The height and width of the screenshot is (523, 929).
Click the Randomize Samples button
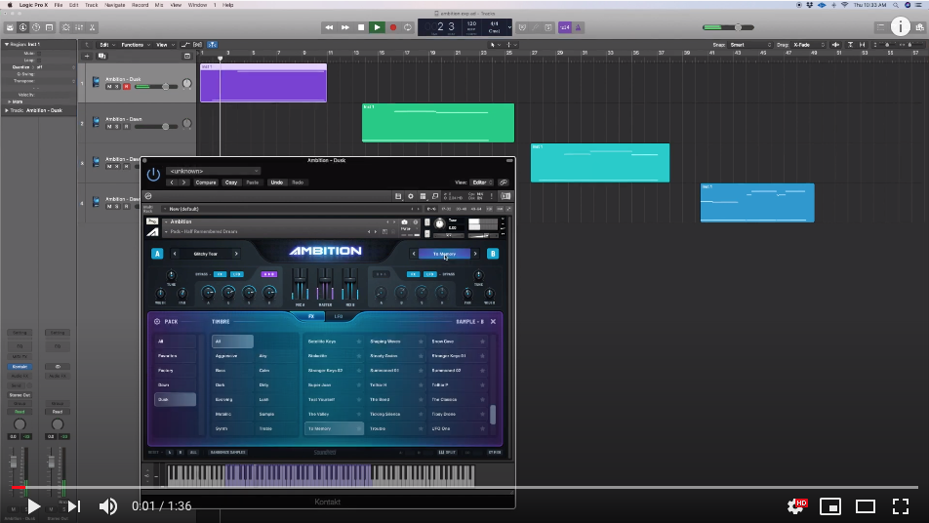point(228,452)
